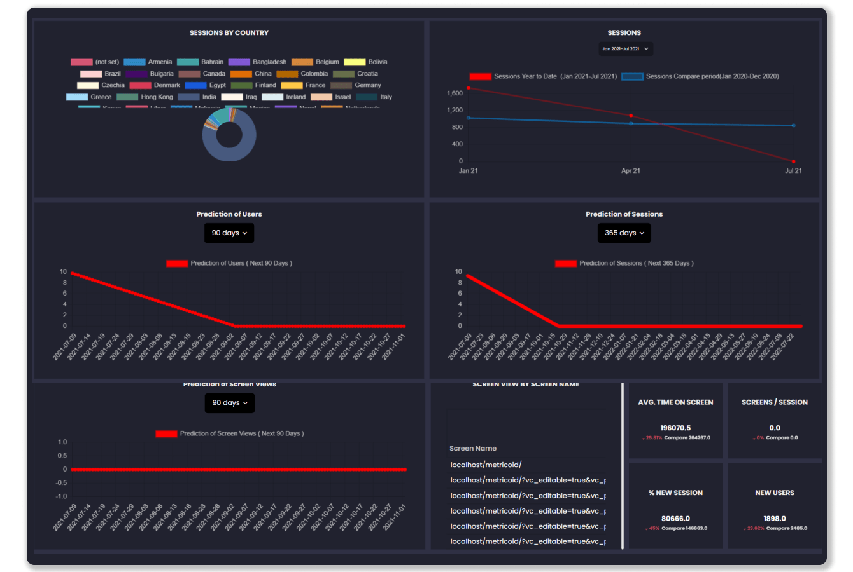Click the Colombia legend color swatch

click(287, 74)
